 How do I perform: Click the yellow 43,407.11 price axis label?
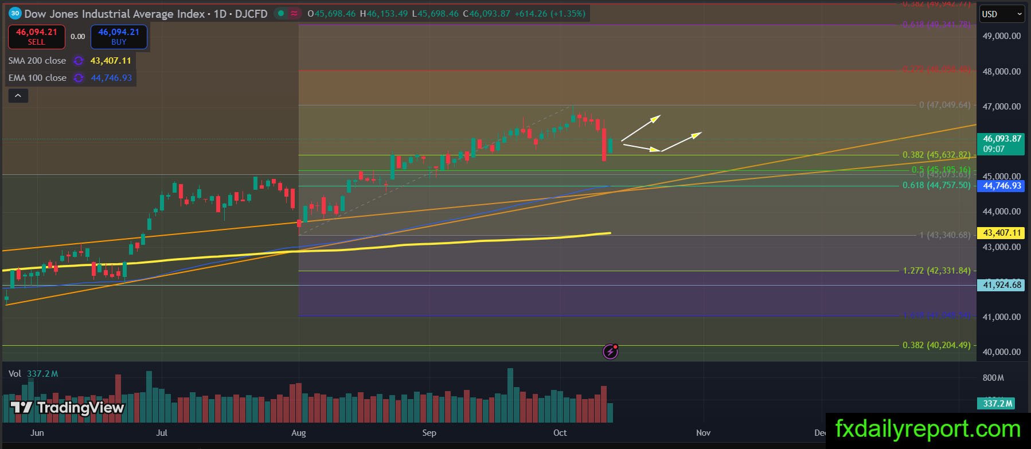tap(1001, 233)
